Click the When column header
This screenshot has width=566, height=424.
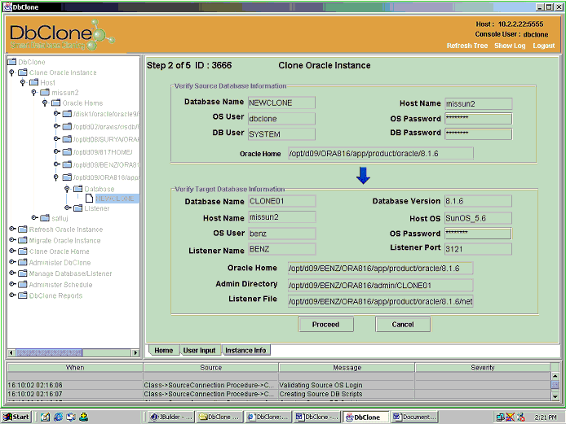coord(75,368)
